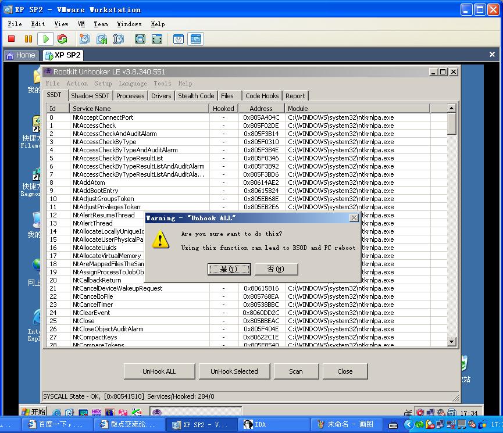Switch to Drivers tab
The width and height of the screenshot is (503, 433).
(x=161, y=96)
